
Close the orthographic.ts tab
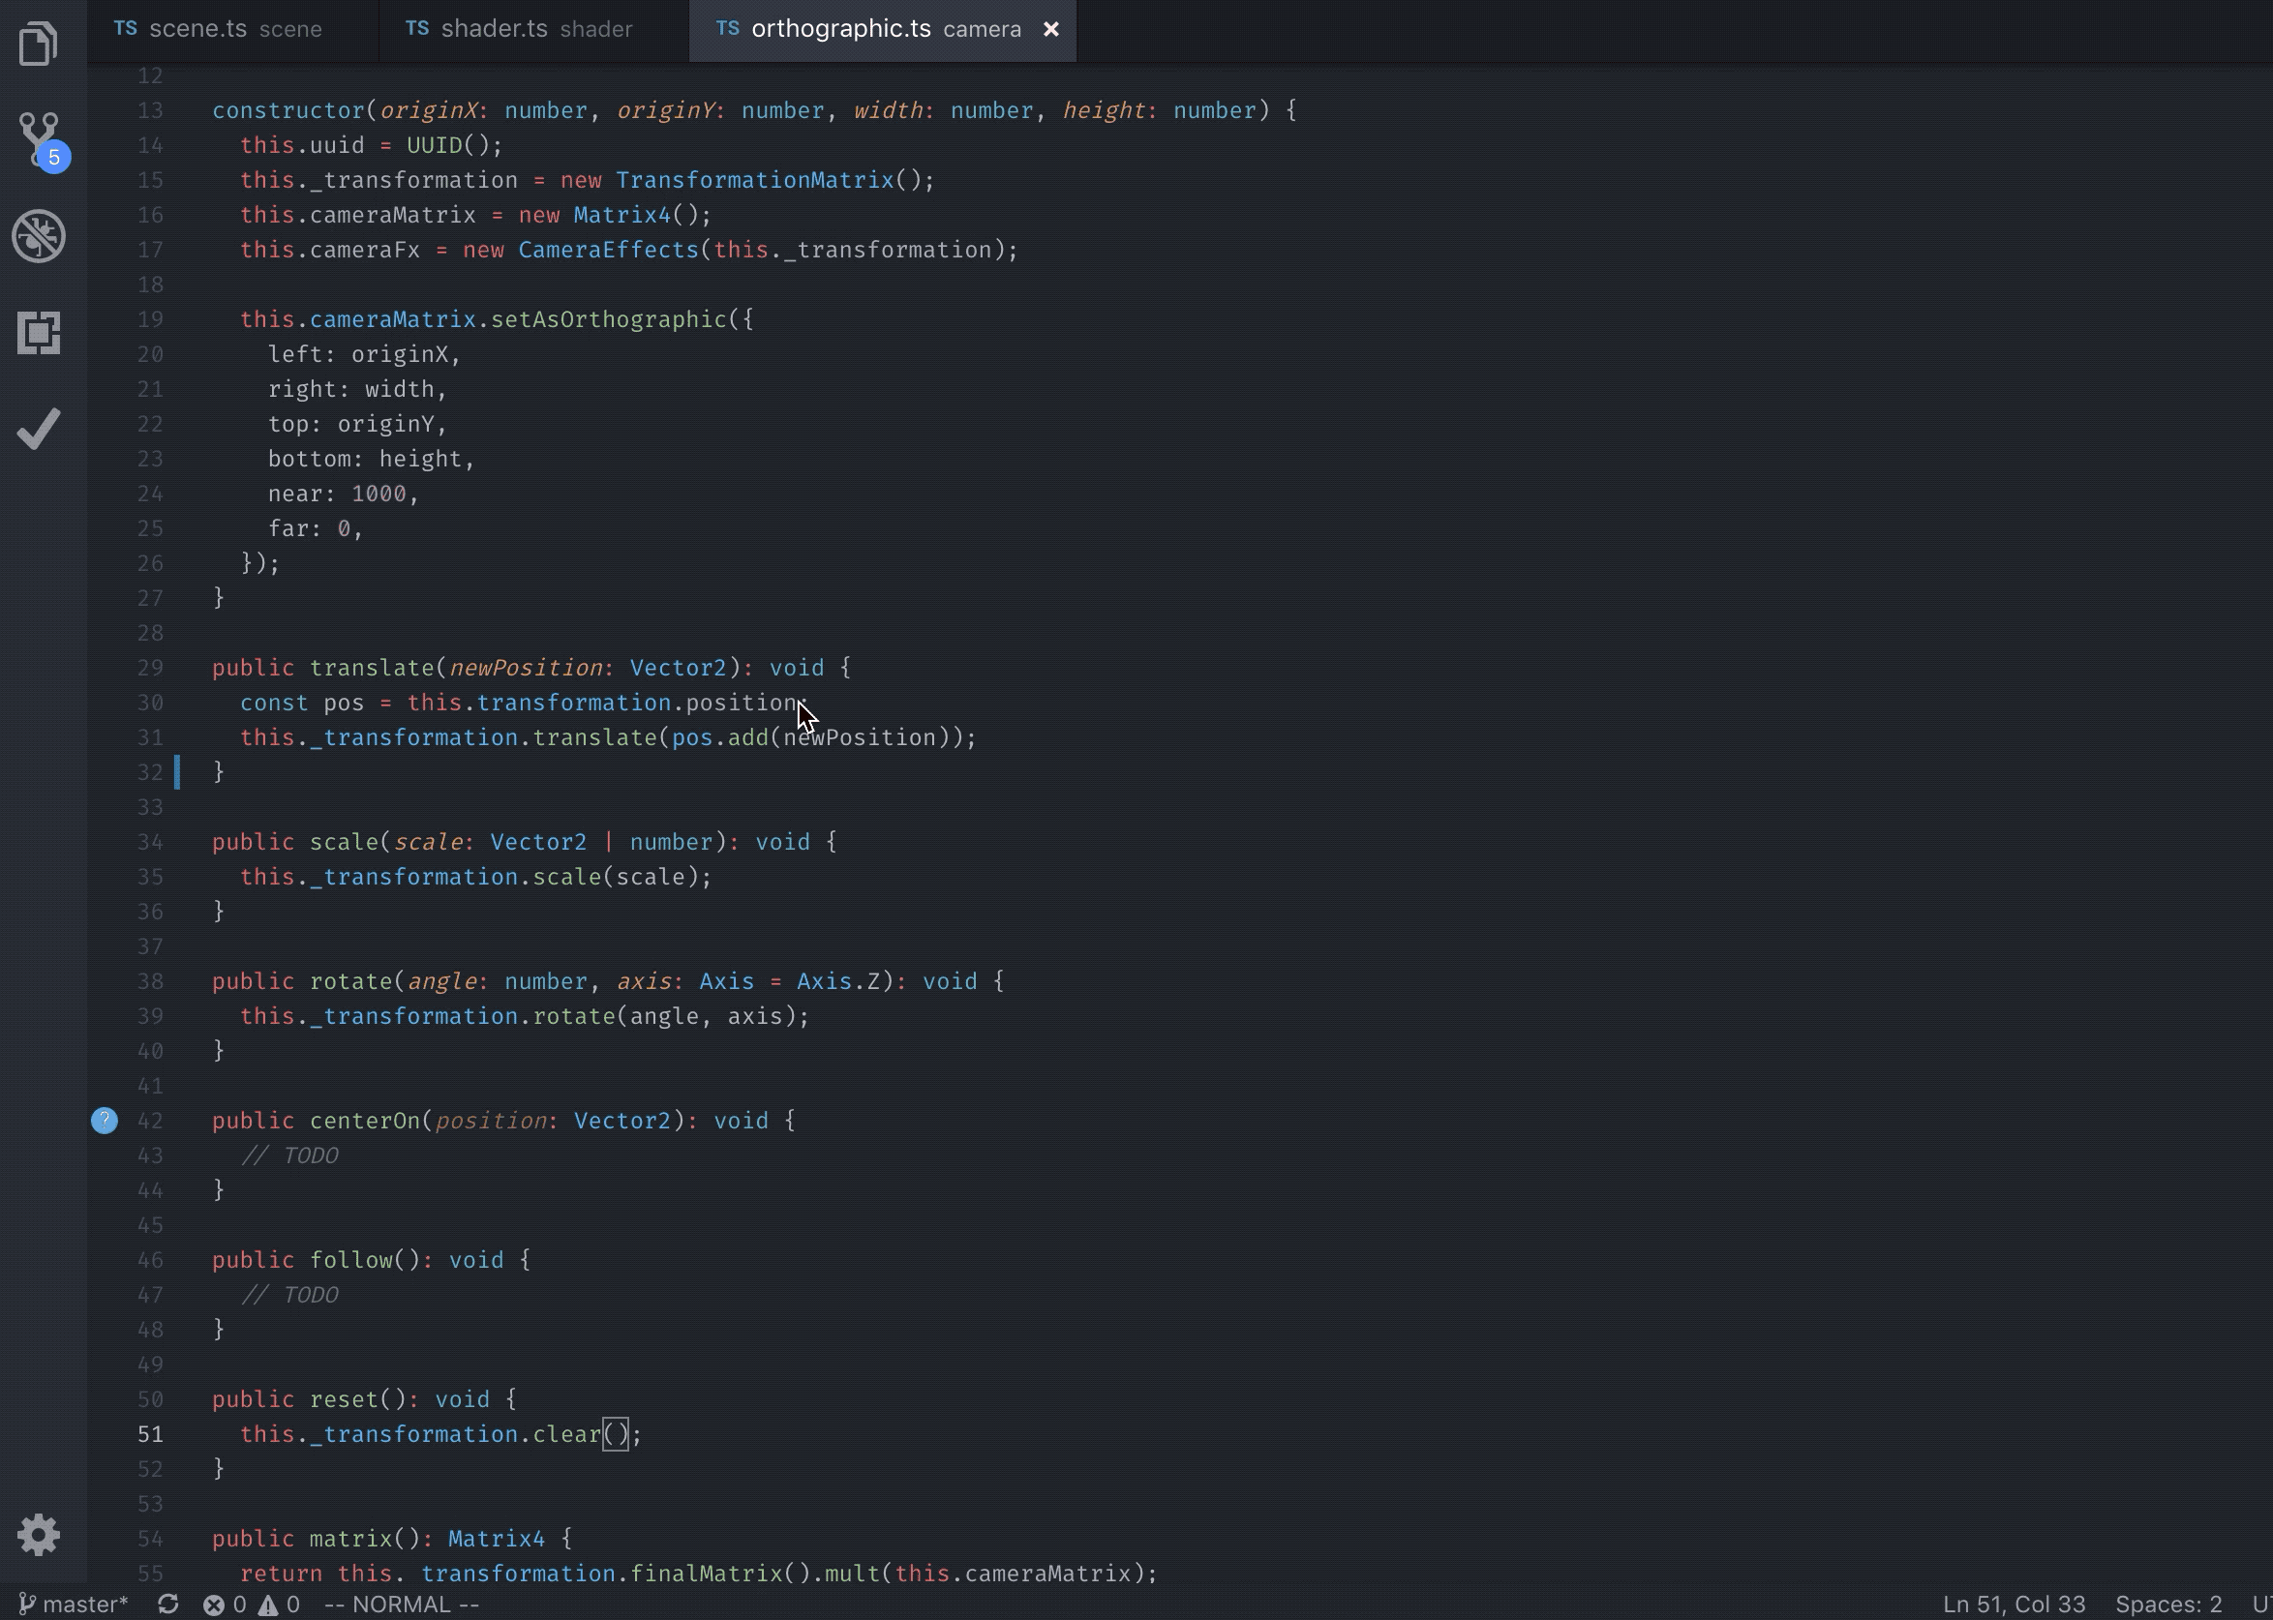1050,29
